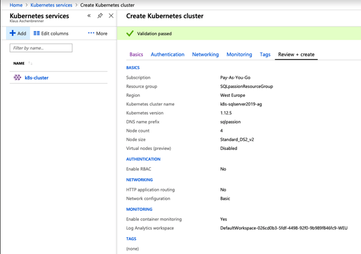Click the Virtual nodes (preview) label
This screenshot has height=254, width=361.
(x=148, y=148)
